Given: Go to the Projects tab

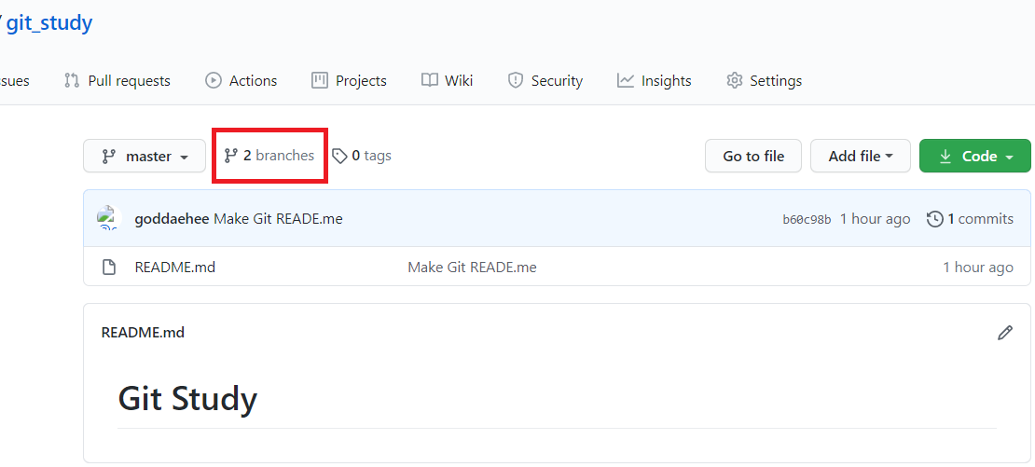Looking at the screenshot, I should [x=349, y=80].
